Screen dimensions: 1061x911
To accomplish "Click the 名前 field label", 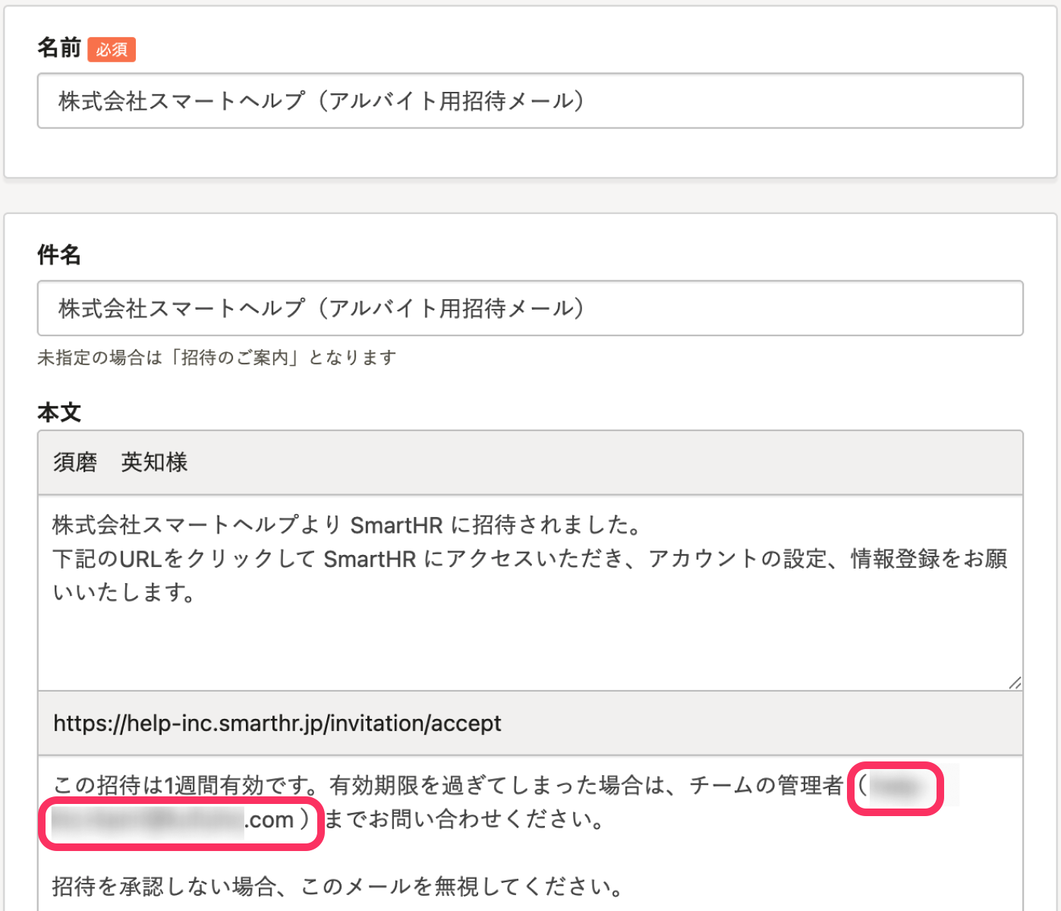I will (x=58, y=48).
